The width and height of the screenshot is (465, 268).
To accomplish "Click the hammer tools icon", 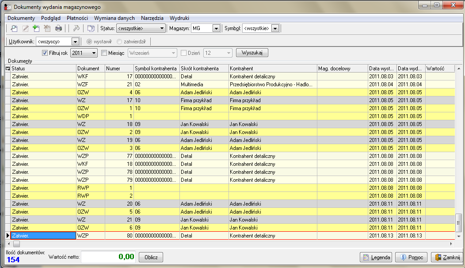I will (76, 28).
